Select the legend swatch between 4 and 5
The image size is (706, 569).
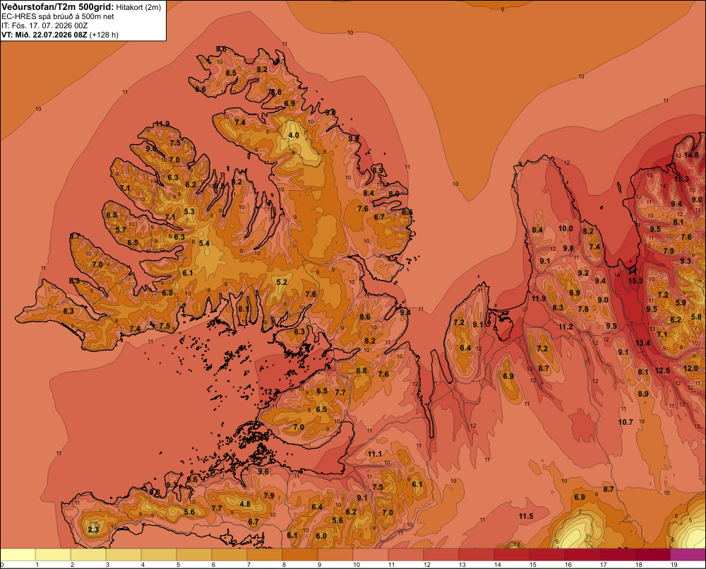coord(159,555)
